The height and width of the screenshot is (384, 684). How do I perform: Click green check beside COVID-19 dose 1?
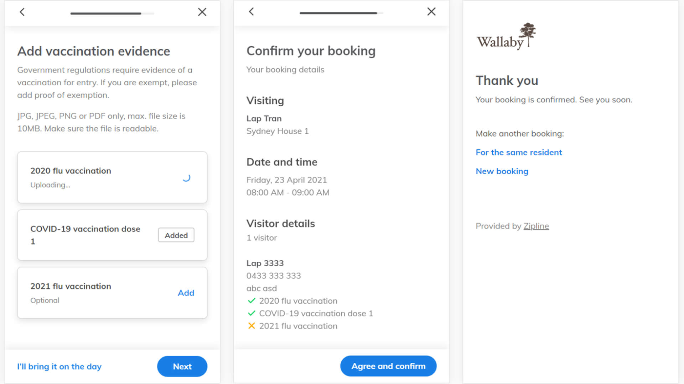click(252, 313)
